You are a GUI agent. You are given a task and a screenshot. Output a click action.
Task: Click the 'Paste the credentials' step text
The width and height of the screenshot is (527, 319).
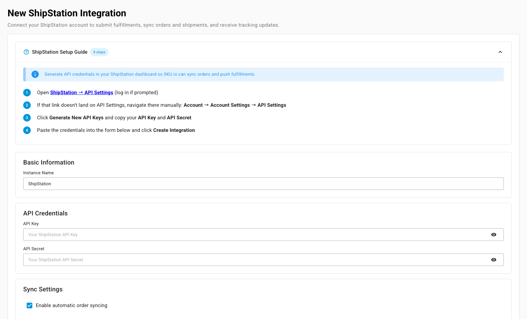pyautogui.click(x=116, y=130)
